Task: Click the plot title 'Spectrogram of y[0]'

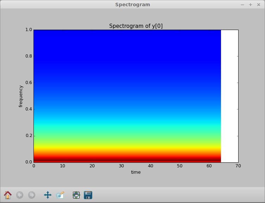Action: click(136, 26)
